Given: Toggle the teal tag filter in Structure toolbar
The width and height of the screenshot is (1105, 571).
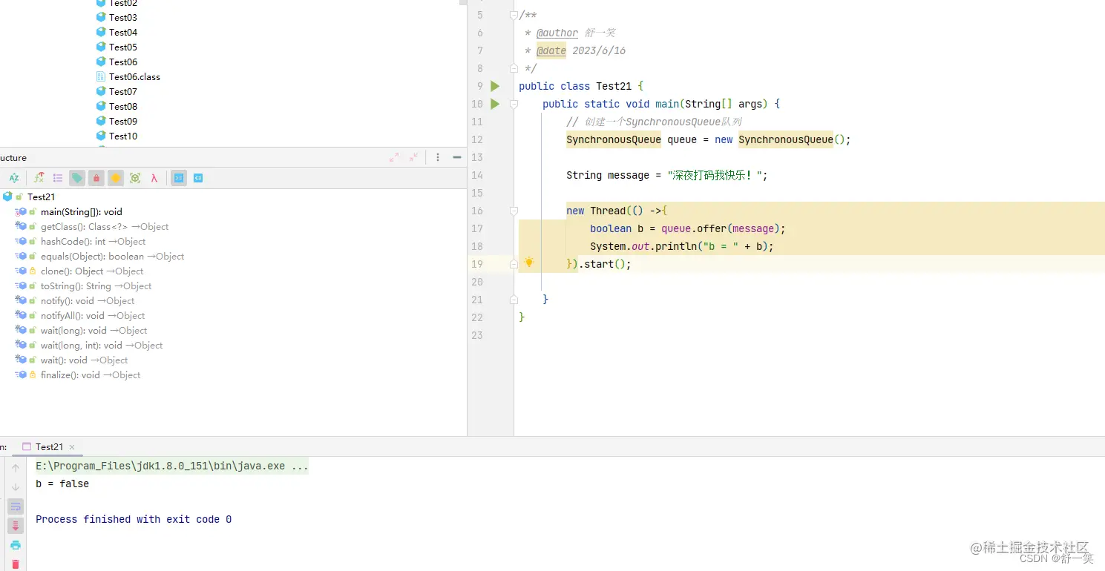Looking at the screenshot, I should [x=77, y=178].
